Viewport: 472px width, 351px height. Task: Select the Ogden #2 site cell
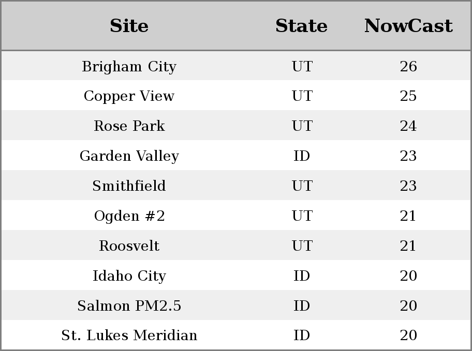129,216
